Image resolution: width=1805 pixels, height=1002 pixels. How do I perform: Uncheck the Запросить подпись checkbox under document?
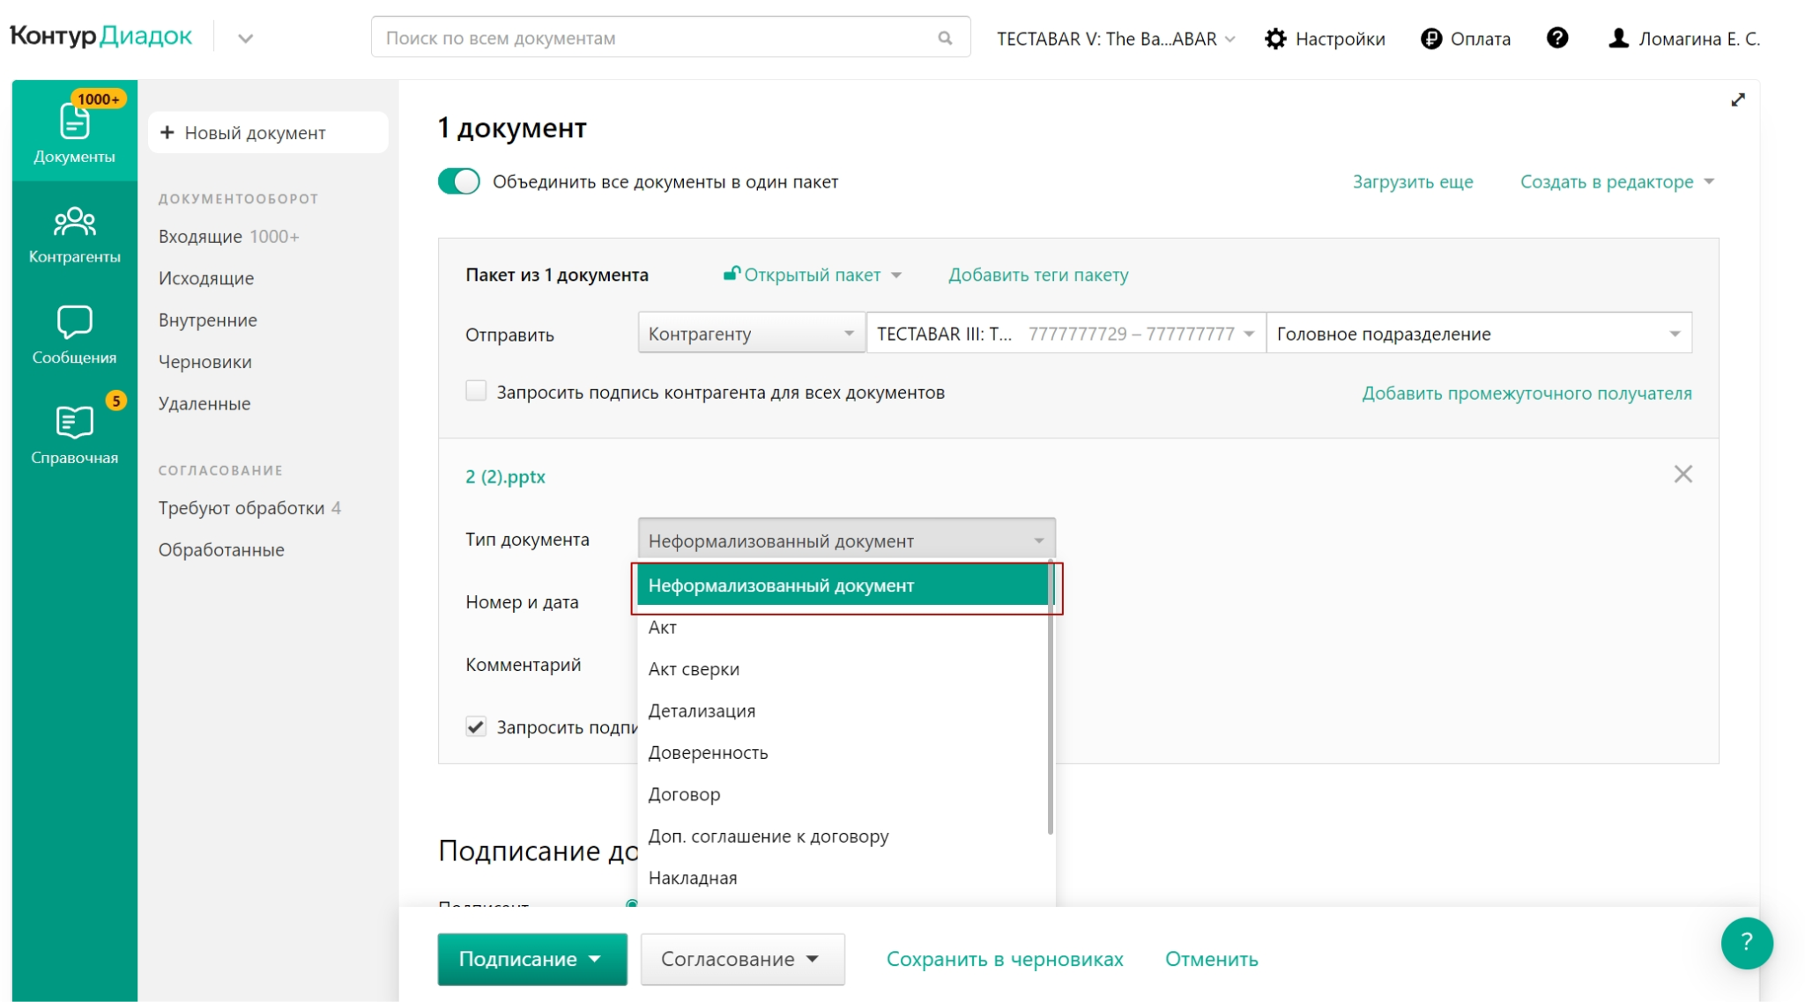click(x=476, y=726)
